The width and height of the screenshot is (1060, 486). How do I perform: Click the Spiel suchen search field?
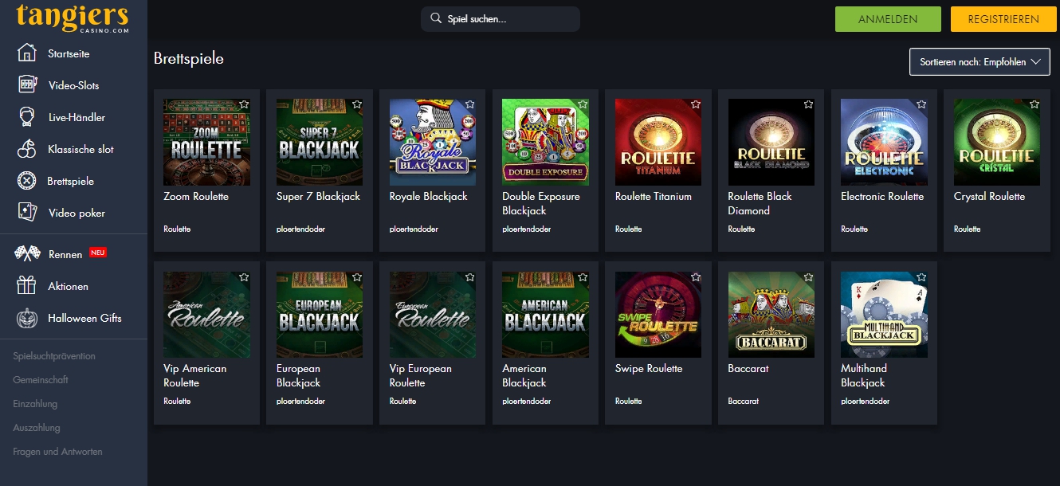501,18
